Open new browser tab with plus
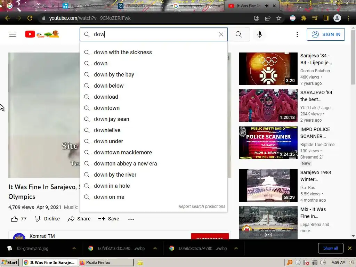The image size is (356, 267). click(287, 6)
